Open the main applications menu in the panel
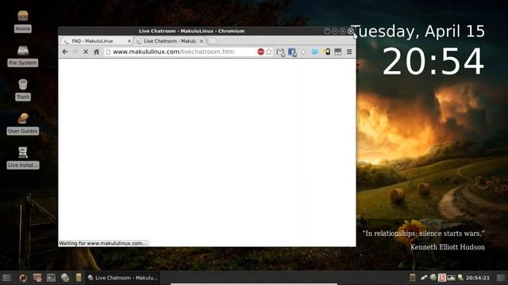508x285 pixels. 6,278
